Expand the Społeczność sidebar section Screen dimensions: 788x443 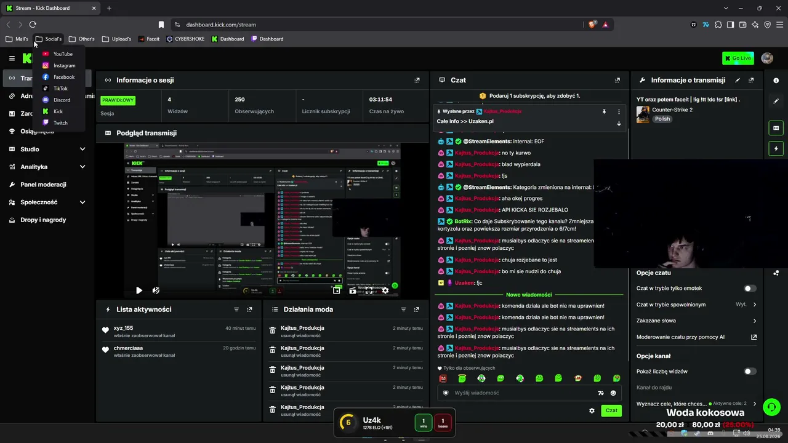[x=82, y=202]
